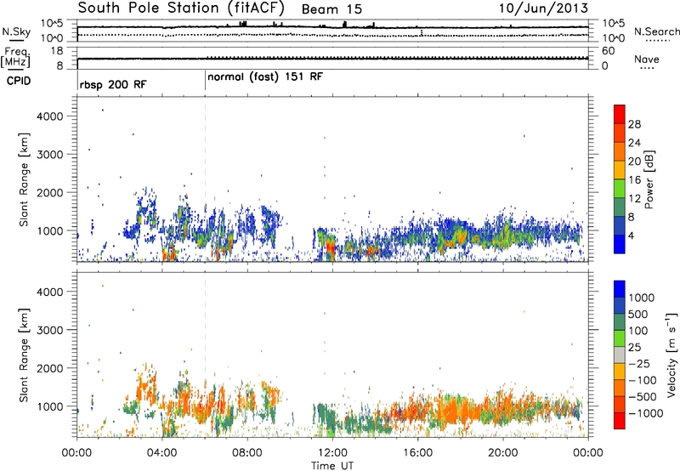Viewport: 680px width, 471px height.
Task: Click the 'Nave' legend label
Action: click(647, 60)
